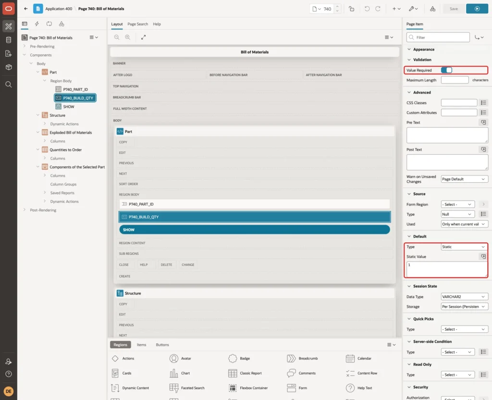
Task: Run the page with play button
Action: tap(477, 9)
